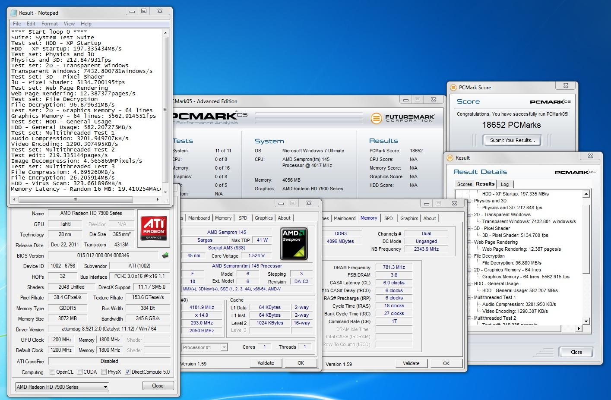Click OK in CPU-Z window with Cores field
The height and width of the screenshot is (400, 611).
click(x=301, y=363)
